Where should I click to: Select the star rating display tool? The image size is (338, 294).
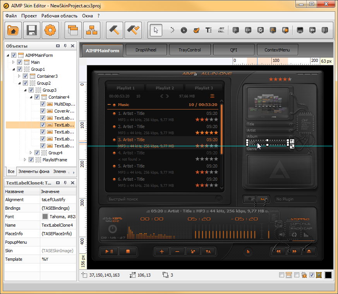(285, 30)
